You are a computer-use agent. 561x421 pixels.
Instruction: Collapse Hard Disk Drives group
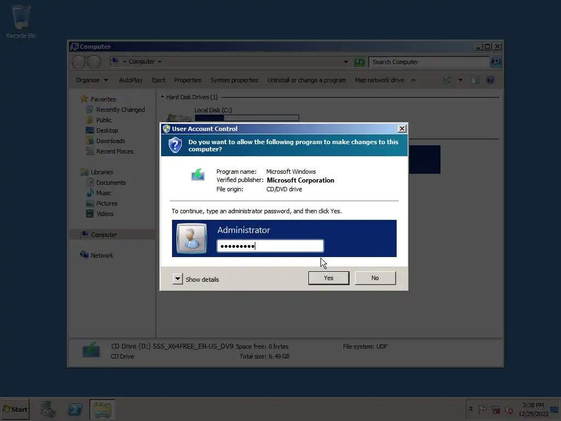tap(162, 96)
